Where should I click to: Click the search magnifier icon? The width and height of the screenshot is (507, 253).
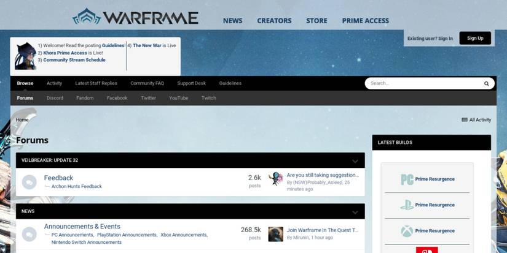pos(486,83)
